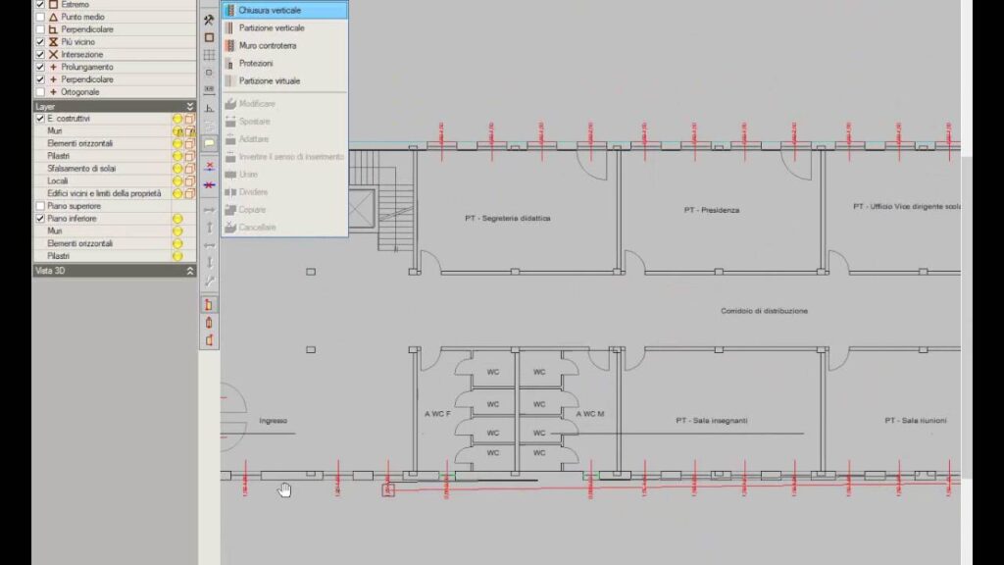Click the red cross dimension icon
The image size is (1004, 565).
tap(209, 166)
